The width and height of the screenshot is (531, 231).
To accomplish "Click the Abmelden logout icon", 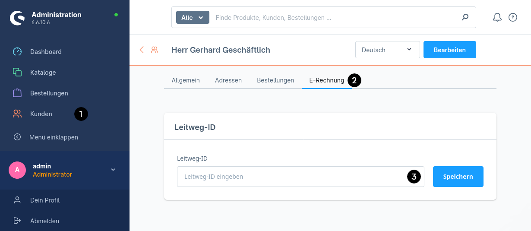I will tap(17, 221).
